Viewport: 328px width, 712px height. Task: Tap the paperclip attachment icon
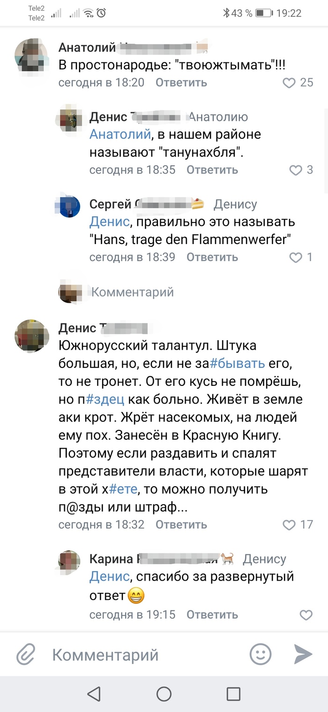point(26,654)
